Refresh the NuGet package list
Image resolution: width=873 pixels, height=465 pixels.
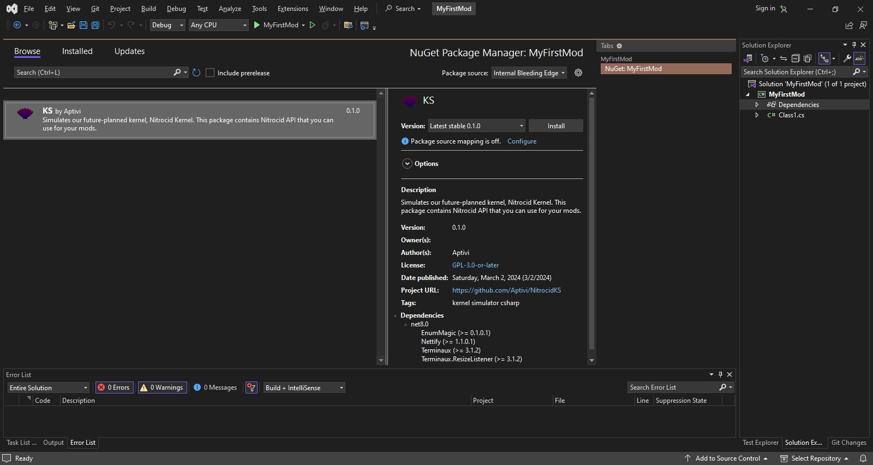point(196,73)
